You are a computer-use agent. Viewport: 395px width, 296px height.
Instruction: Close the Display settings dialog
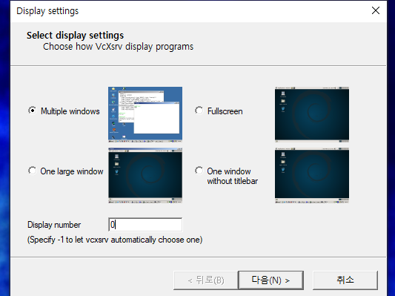pos(376,10)
